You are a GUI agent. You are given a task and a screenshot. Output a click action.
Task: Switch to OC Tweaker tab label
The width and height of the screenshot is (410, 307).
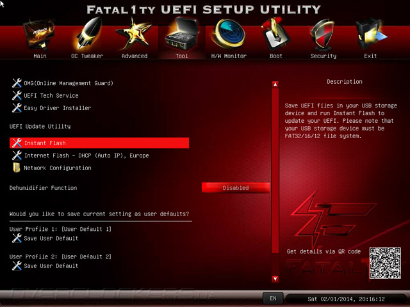(x=87, y=56)
